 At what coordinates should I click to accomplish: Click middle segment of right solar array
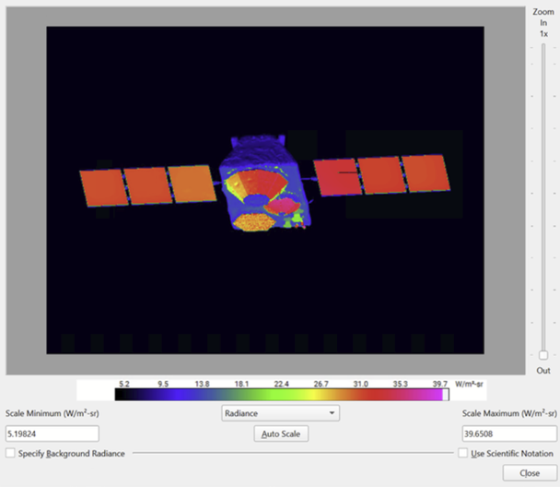[380, 174]
